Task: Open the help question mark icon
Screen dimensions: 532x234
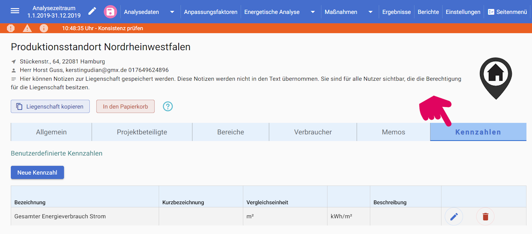Action: pos(167,106)
